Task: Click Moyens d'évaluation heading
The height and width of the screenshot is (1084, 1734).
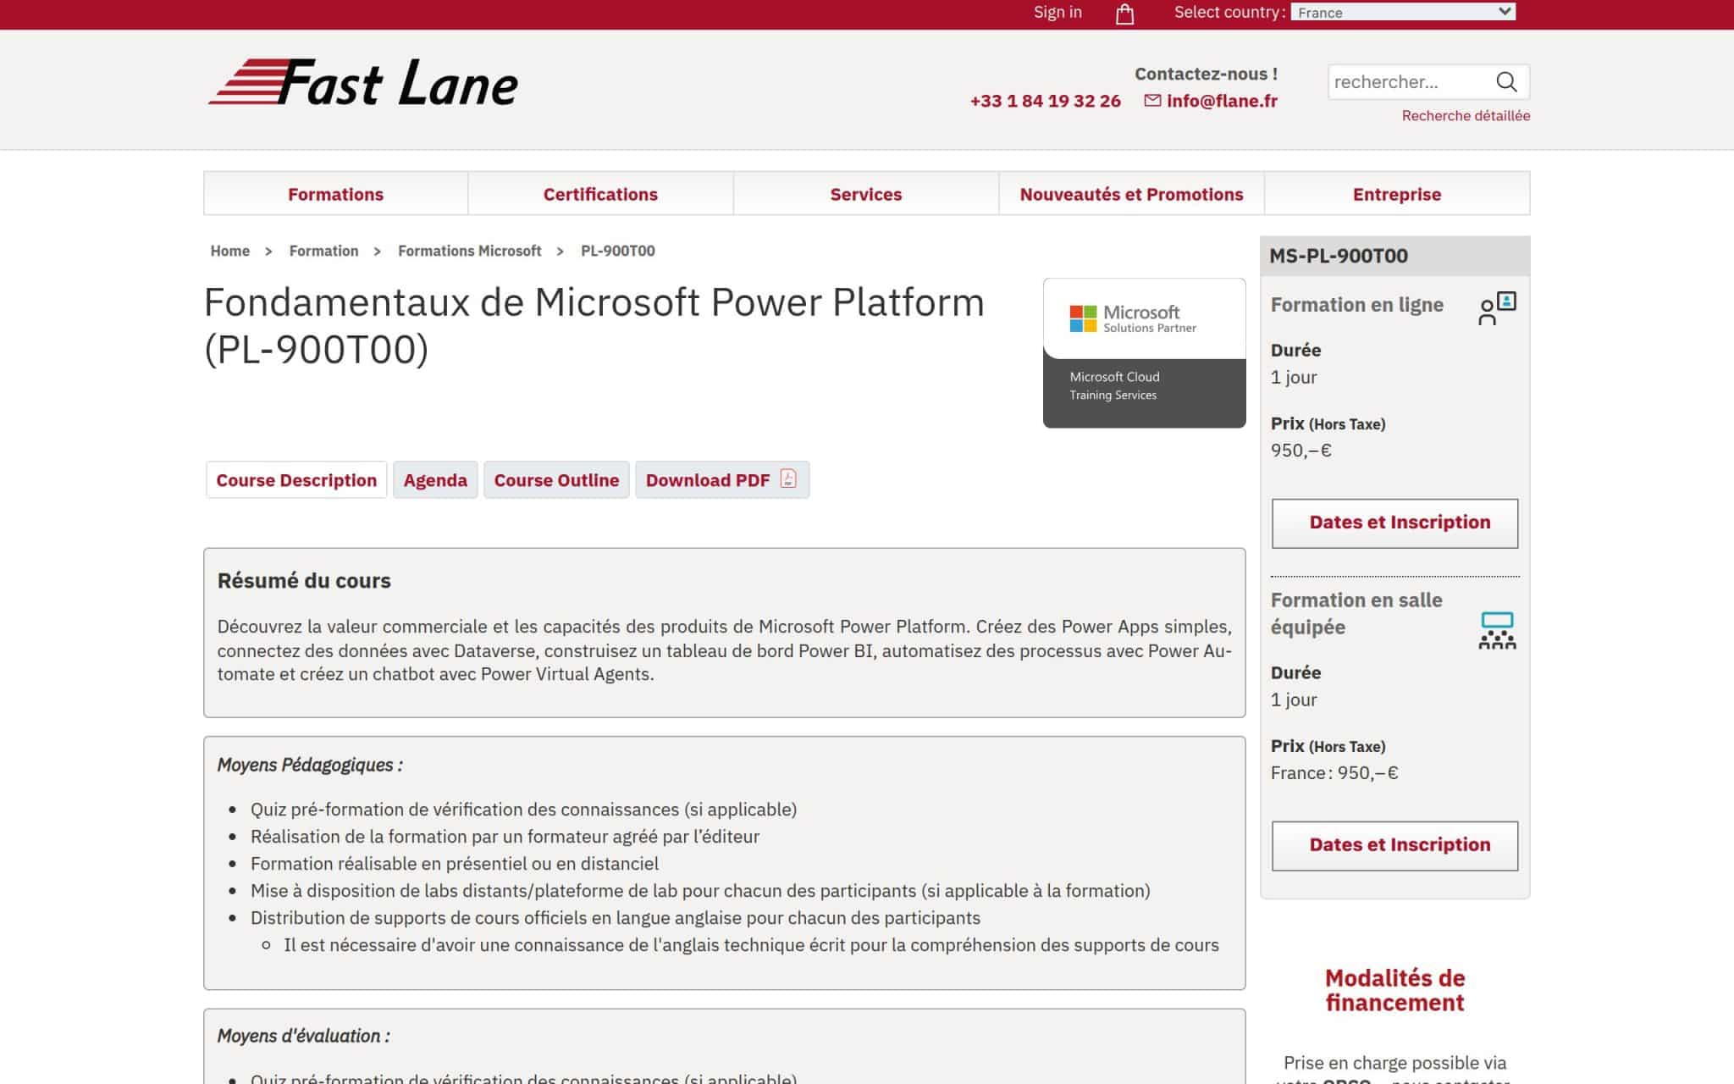Action: [x=303, y=1036]
